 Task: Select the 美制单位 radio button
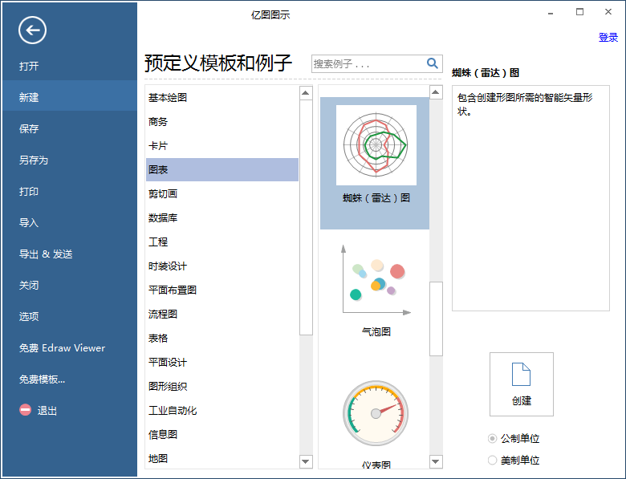click(x=492, y=461)
